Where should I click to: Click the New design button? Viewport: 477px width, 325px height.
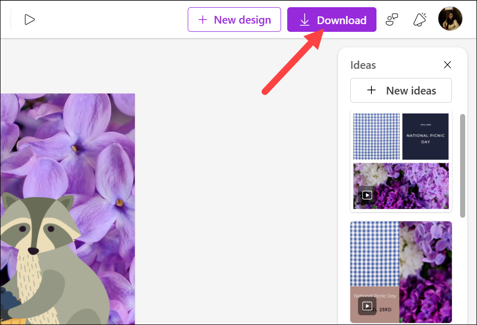[234, 20]
